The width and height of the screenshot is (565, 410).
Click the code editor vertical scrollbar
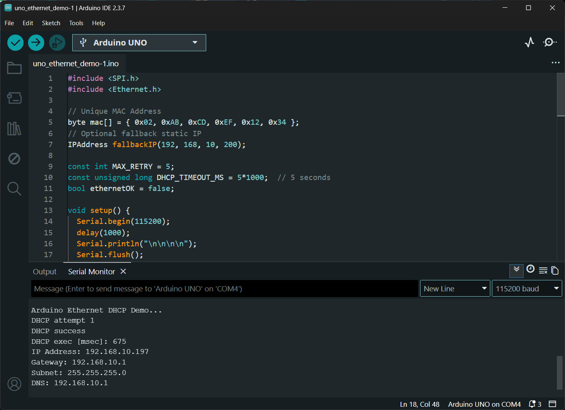click(561, 95)
